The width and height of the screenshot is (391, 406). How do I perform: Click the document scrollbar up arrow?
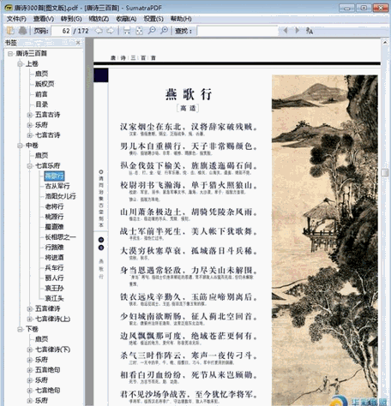coord(385,43)
